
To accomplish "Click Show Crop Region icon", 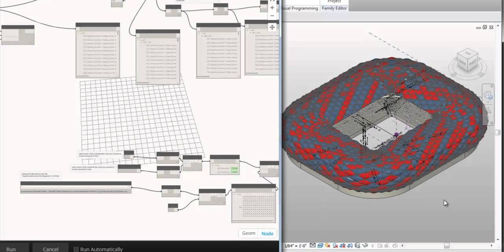I will [350, 245].
